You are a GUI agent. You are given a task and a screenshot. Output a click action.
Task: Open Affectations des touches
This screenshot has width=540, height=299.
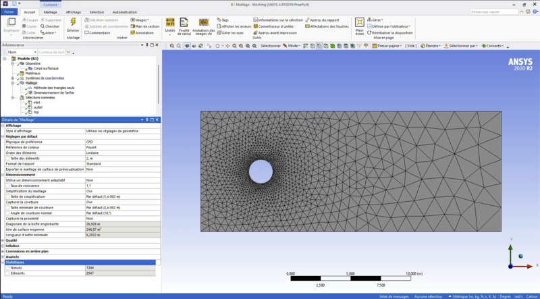pyautogui.click(x=327, y=26)
